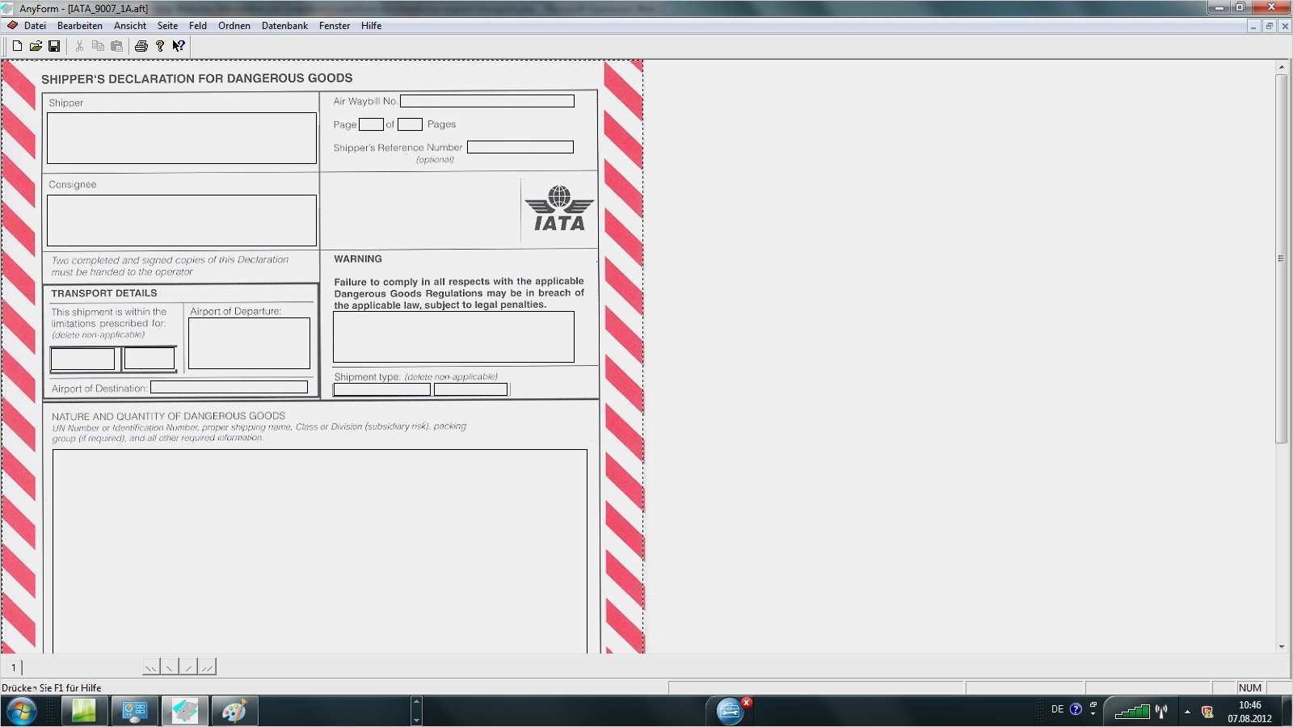
Task: Print the form using printer icon
Action: point(141,46)
